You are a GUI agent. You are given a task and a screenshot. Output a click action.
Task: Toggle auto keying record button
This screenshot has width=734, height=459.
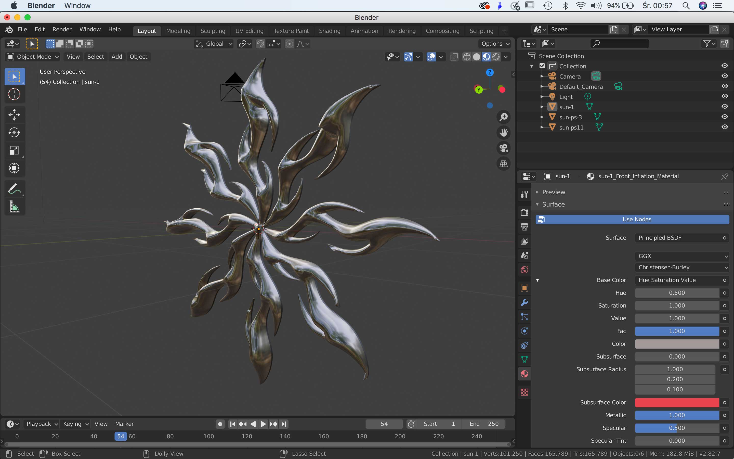coord(220,424)
